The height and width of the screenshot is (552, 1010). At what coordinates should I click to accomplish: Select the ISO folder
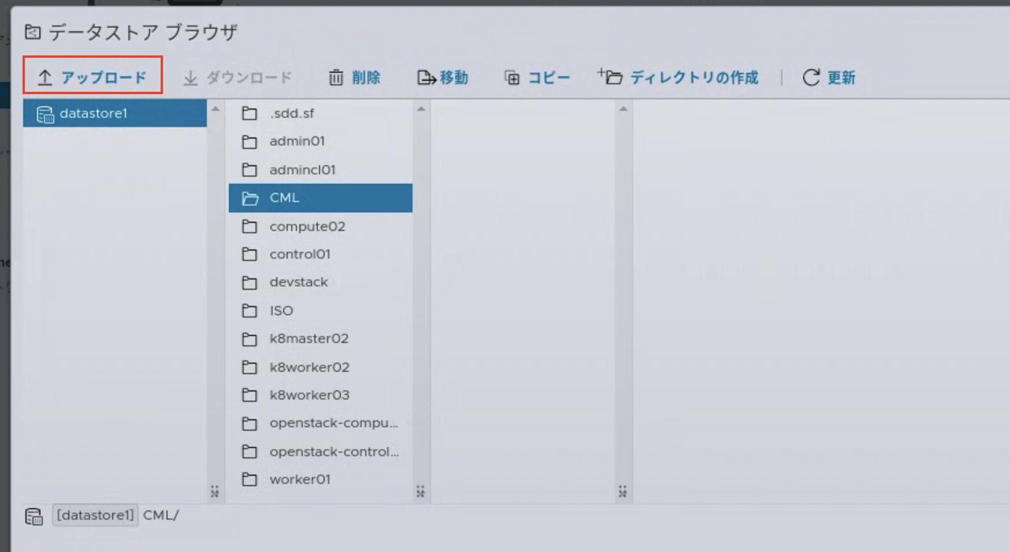[x=281, y=311]
